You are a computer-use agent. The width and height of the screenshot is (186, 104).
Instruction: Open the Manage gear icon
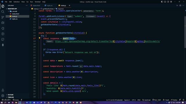coord(3,96)
